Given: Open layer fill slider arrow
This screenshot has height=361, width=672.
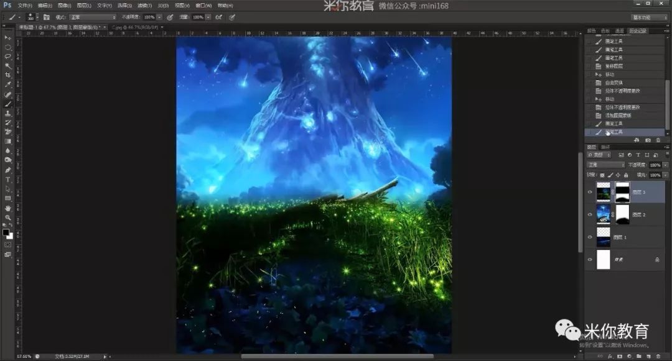Looking at the screenshot, I should (x=666, y=175).
